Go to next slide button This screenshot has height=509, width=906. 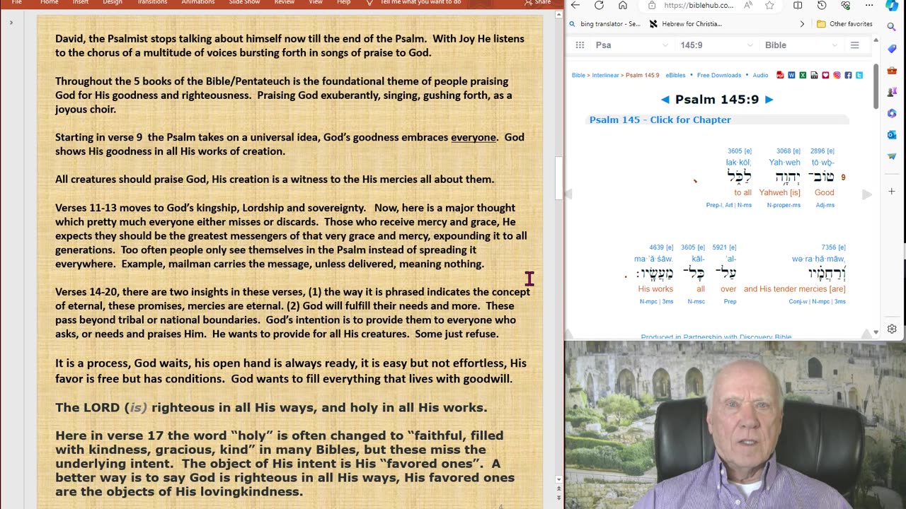click(x=558, y=498)
